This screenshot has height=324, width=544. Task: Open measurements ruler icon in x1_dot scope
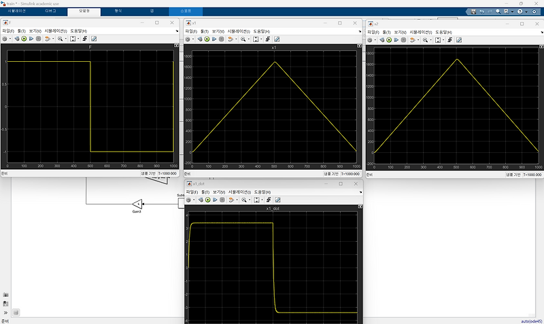coord(277,200)
